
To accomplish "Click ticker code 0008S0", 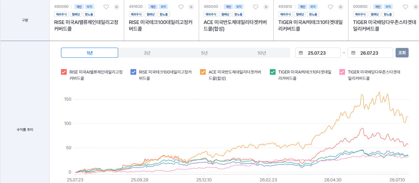I will click(x=360, y=7).
